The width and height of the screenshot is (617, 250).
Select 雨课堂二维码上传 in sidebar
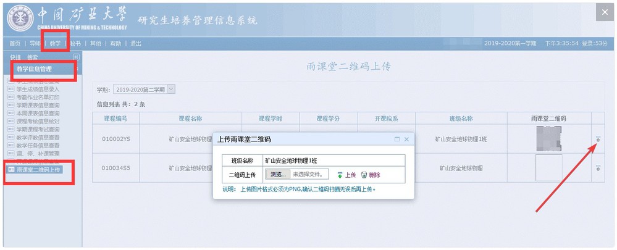38,169
